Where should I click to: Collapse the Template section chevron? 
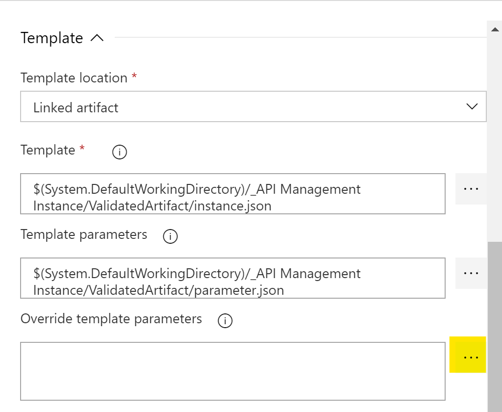click(x=97, y=38)
